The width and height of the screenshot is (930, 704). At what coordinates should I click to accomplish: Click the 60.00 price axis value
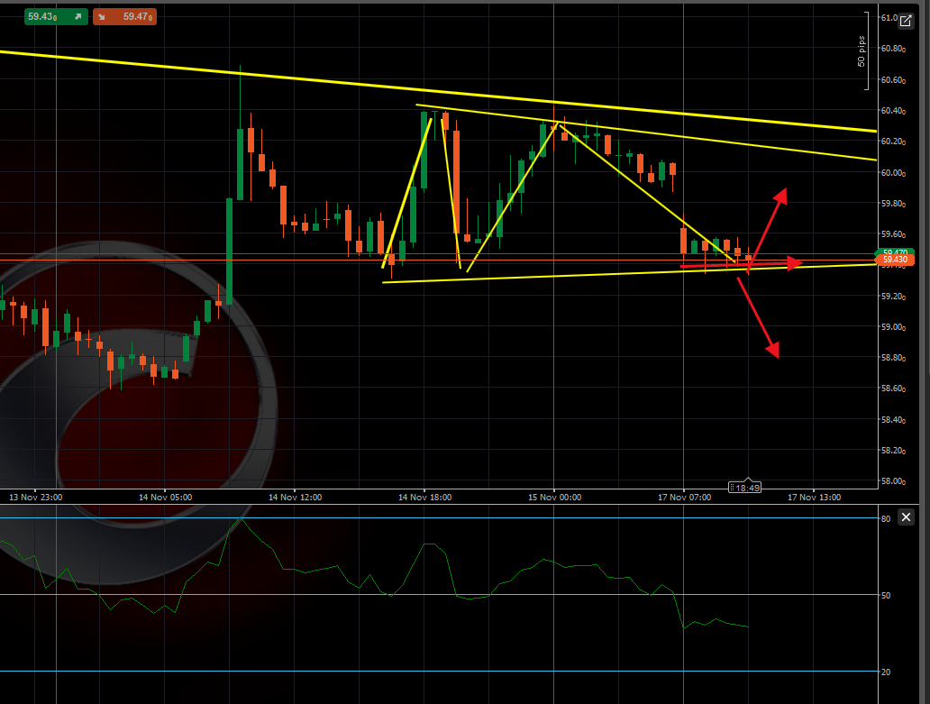[x=893, y=172]
